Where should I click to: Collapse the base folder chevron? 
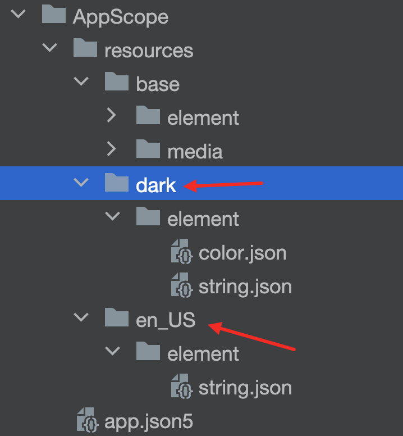click(81, 81)
